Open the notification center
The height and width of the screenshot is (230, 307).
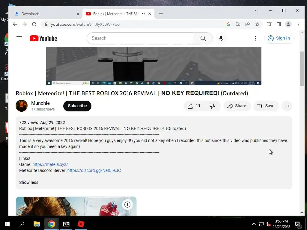[298, 224]
